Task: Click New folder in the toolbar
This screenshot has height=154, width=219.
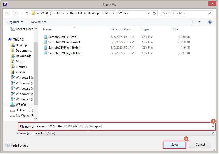Action: (x=38, y=22)
